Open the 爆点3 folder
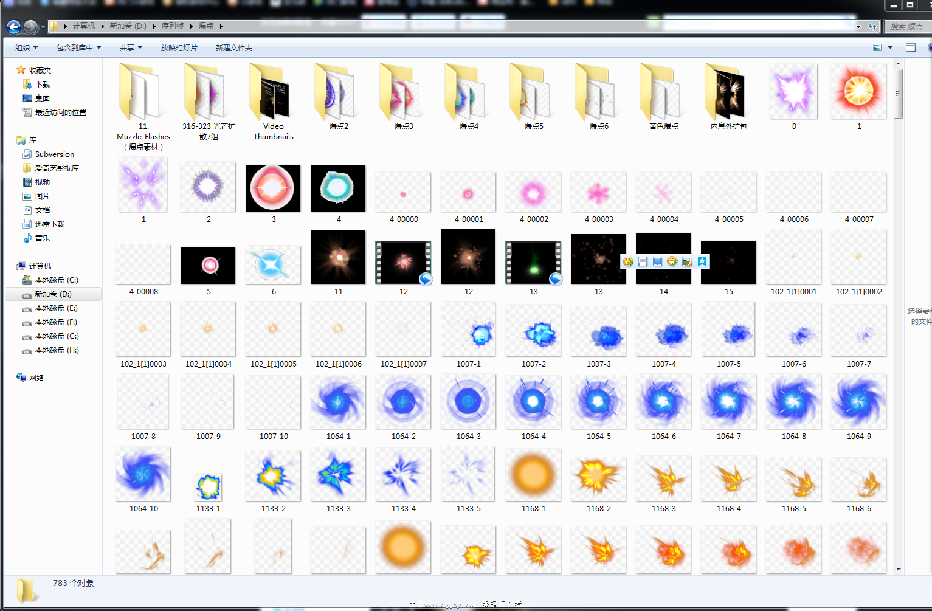Image resolution: width=932 pixels, height=611 pixels. point(404,97)
